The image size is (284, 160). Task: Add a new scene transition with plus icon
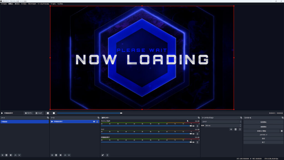point(231,129)
